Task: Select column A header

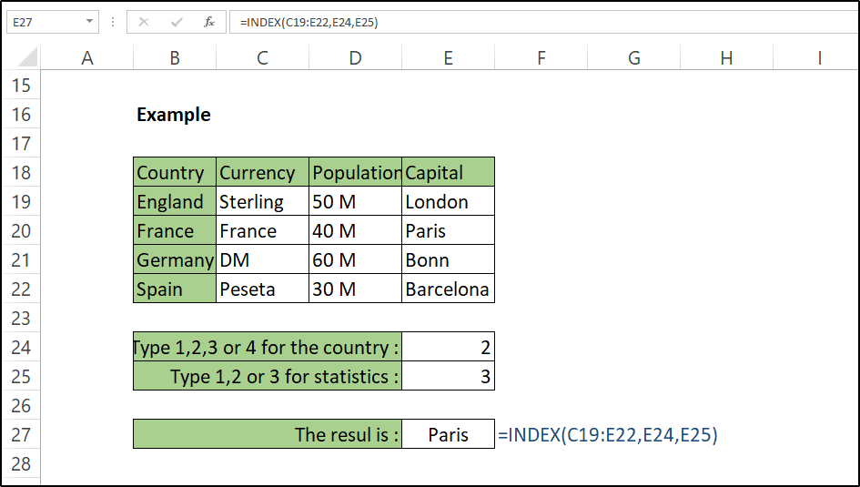Action: click(86, 57)
